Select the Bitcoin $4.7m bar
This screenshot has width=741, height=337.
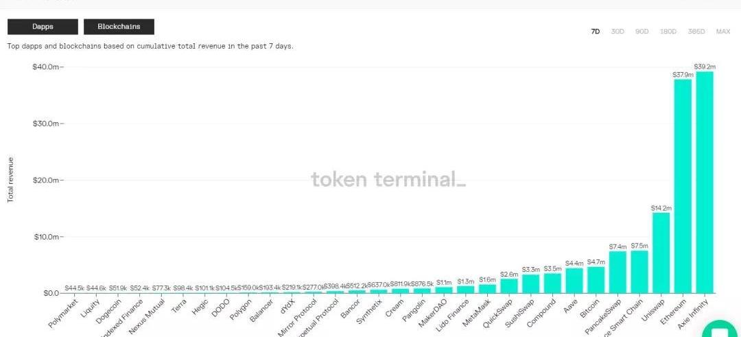[596, 280]
